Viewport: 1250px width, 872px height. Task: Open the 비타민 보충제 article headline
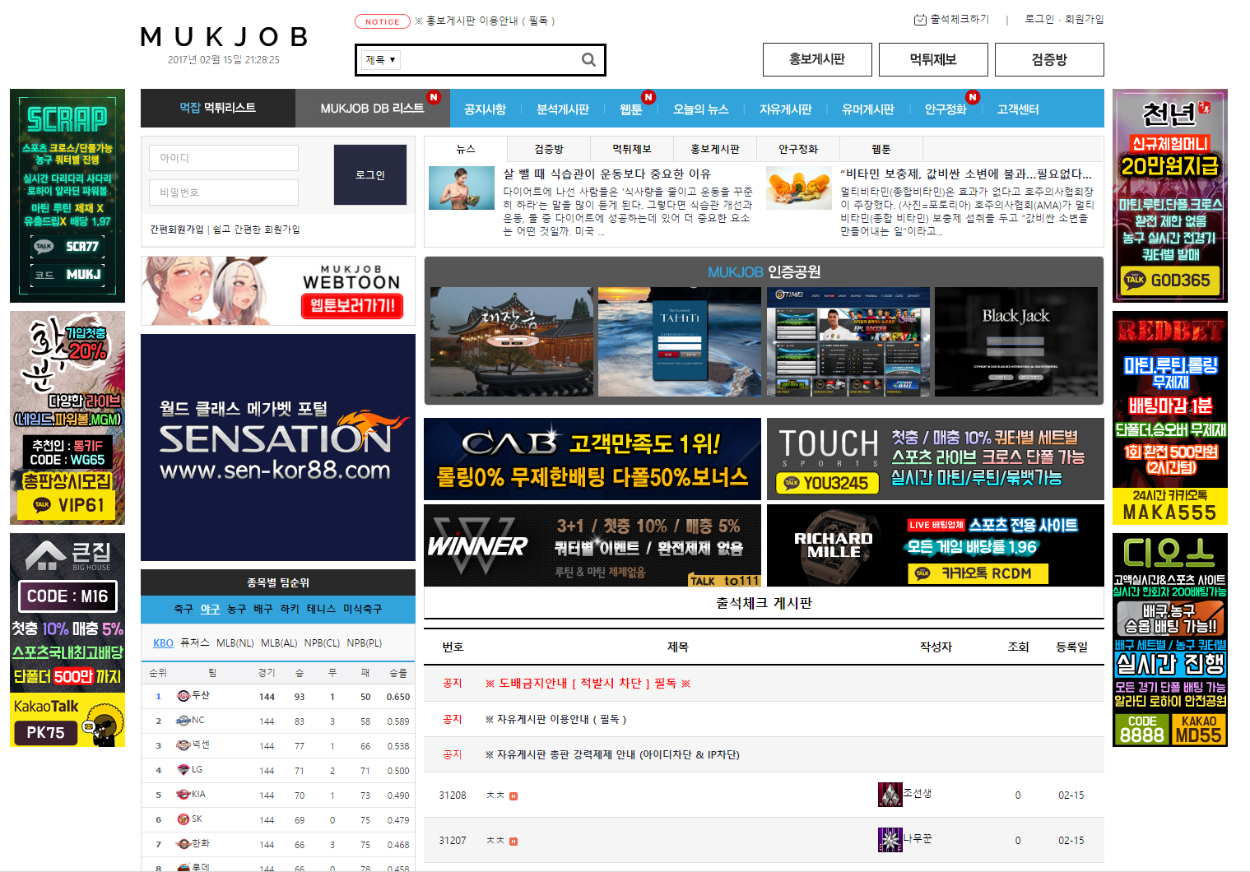click(966, 174)
